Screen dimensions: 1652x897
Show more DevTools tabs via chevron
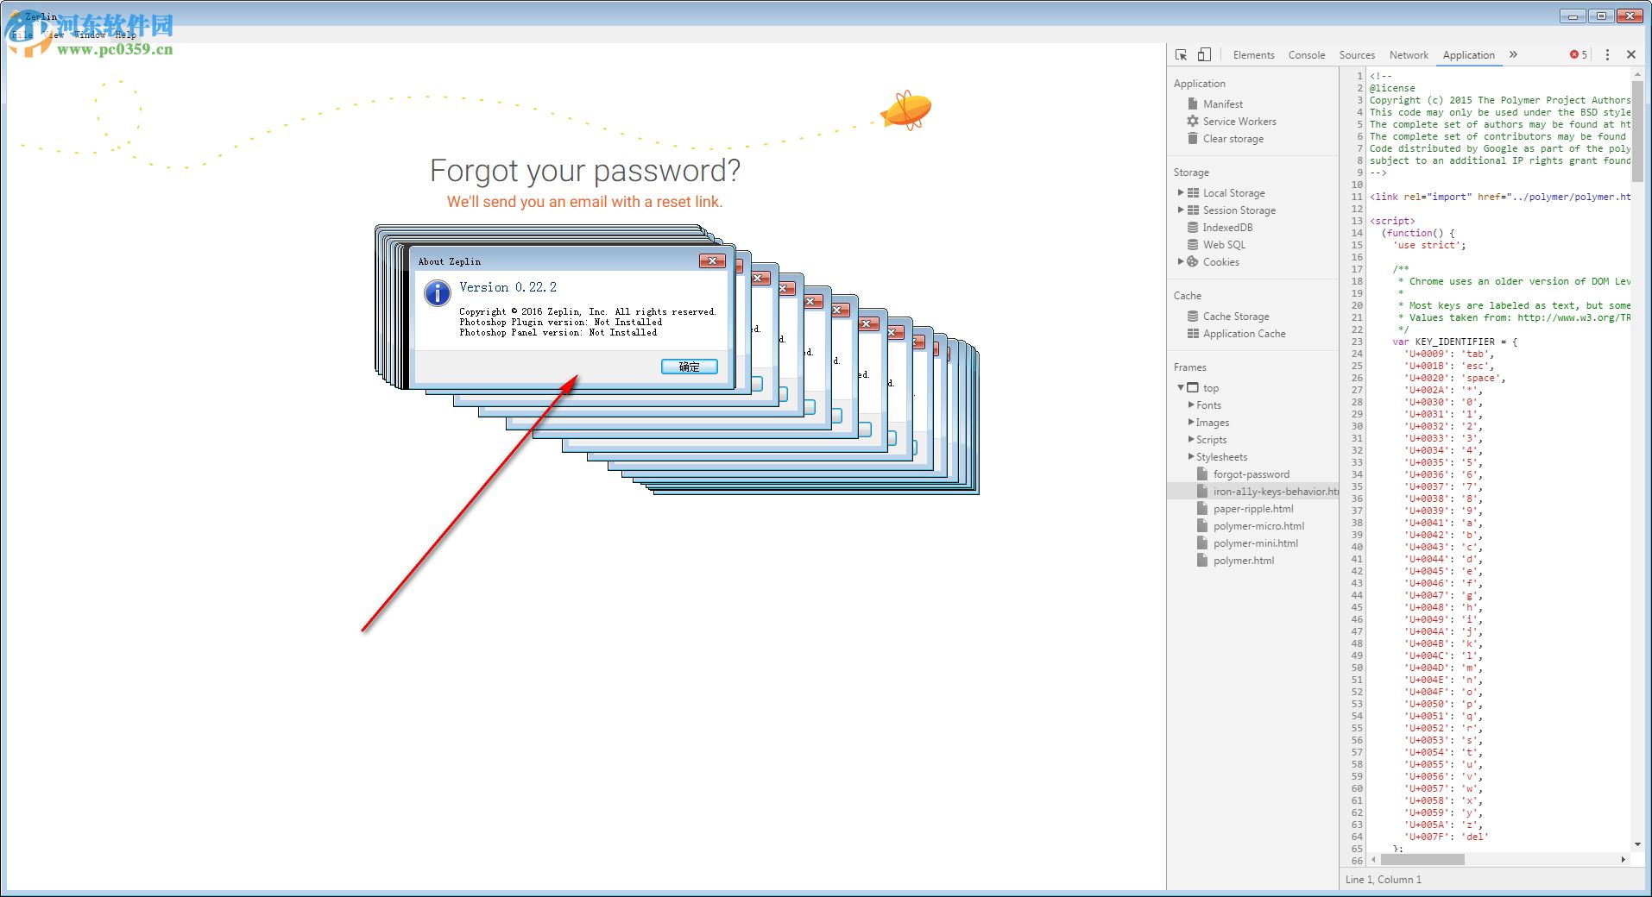(x=1513, y=54)
